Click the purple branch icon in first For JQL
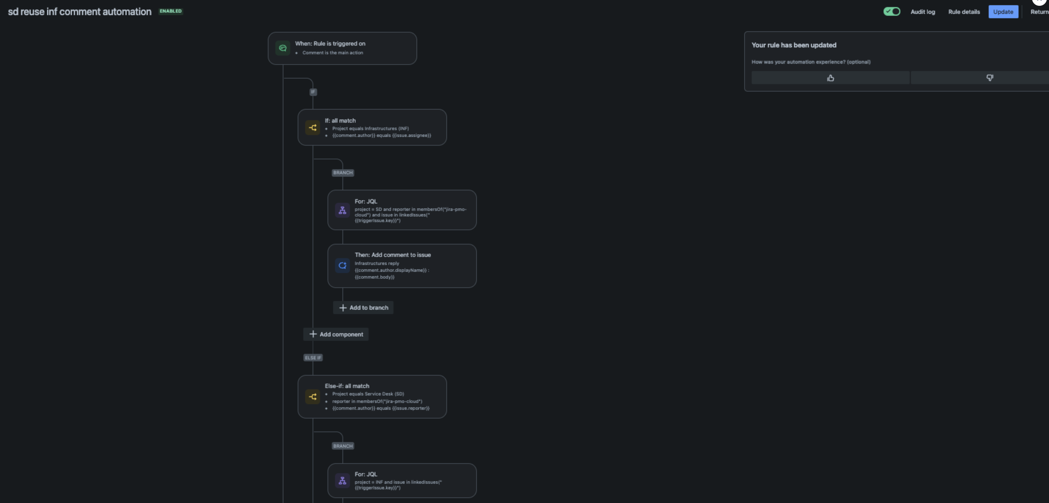The image size is (1049, 503). 342,210
